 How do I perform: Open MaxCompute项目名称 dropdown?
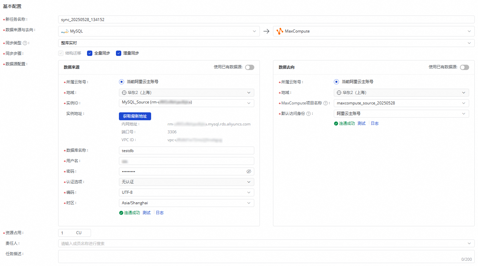[x=401, y=103]
